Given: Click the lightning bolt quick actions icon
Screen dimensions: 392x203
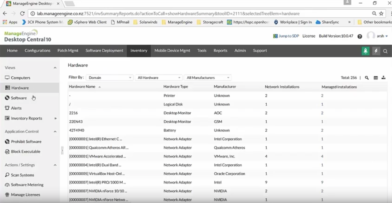Looking at the screenshot, I should coord(376,51).
